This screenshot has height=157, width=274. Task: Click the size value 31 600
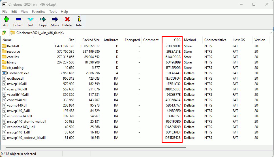click(70, 138)
